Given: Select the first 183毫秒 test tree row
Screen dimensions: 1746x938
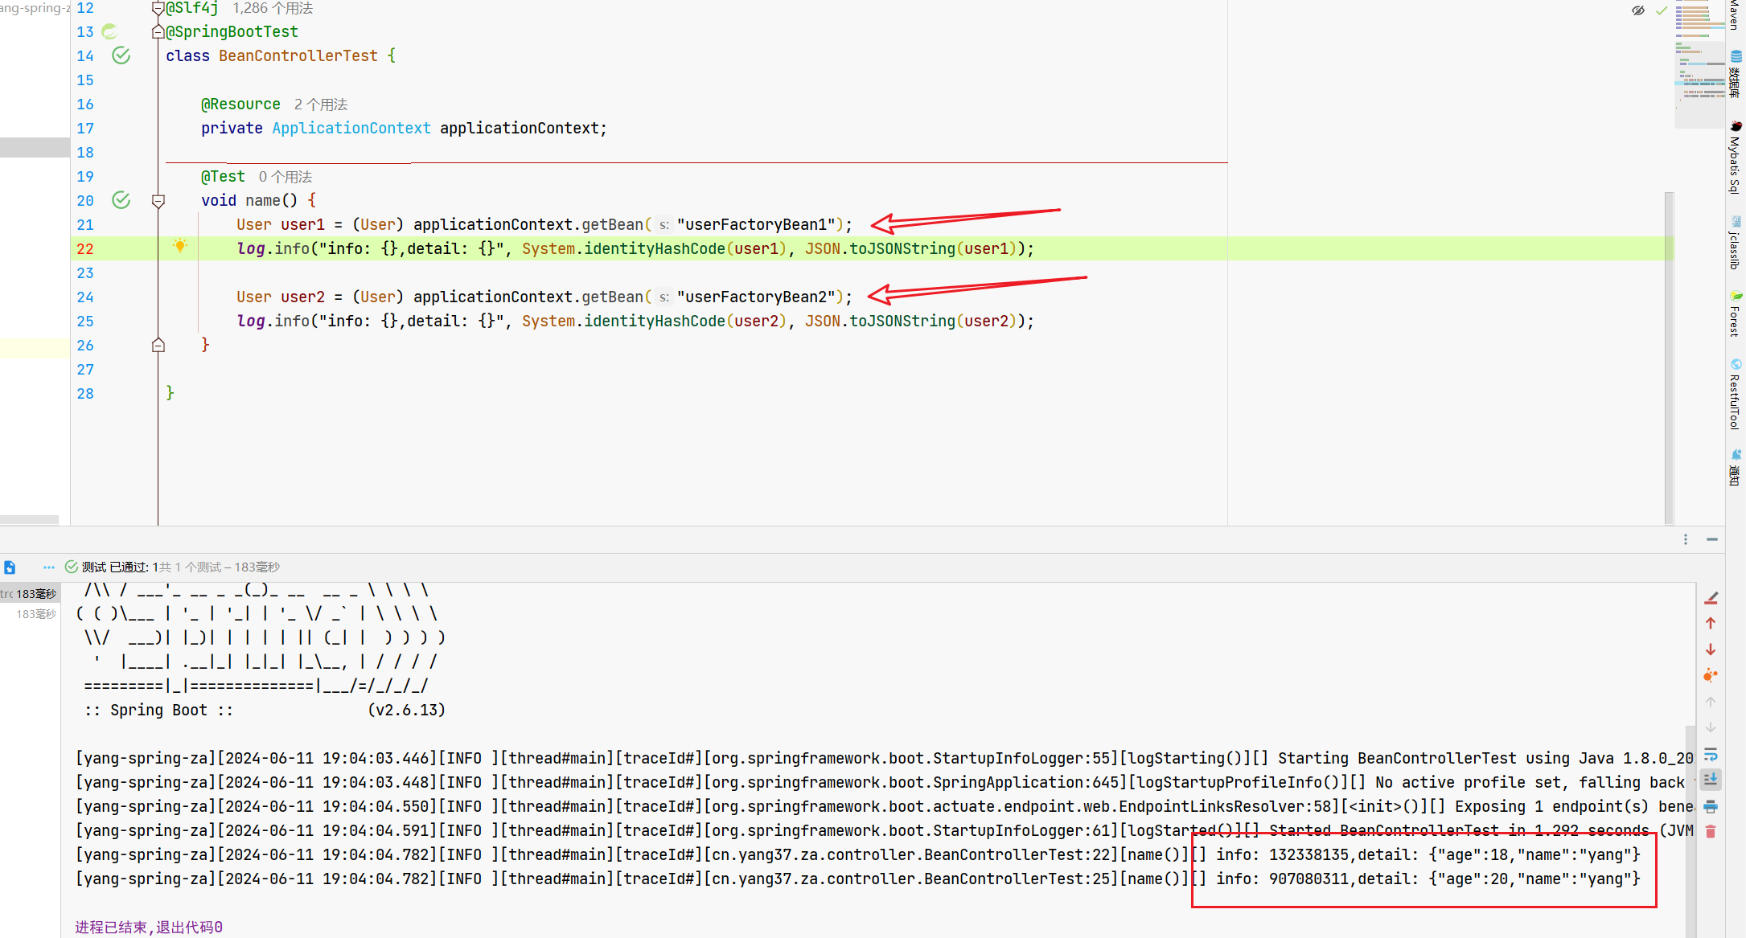Looking at the screenshot, I should click(30, 594).
